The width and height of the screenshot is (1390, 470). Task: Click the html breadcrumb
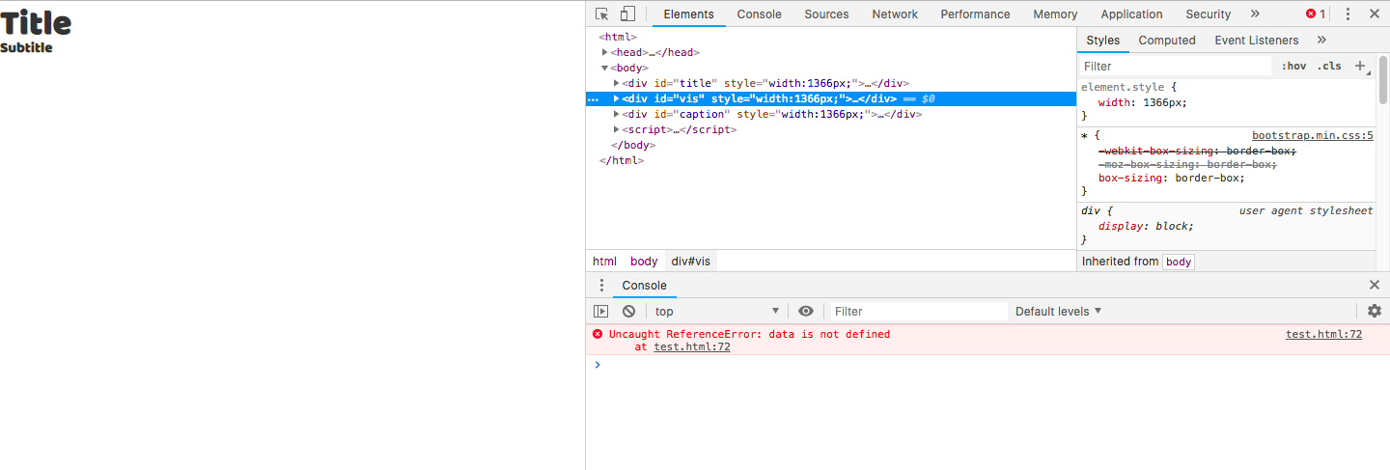click(x=604, y=261)
